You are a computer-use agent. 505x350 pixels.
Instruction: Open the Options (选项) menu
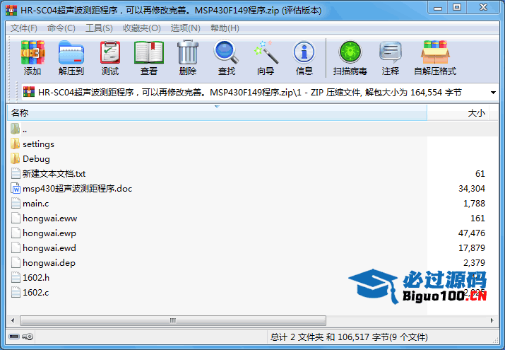[186, 28]
